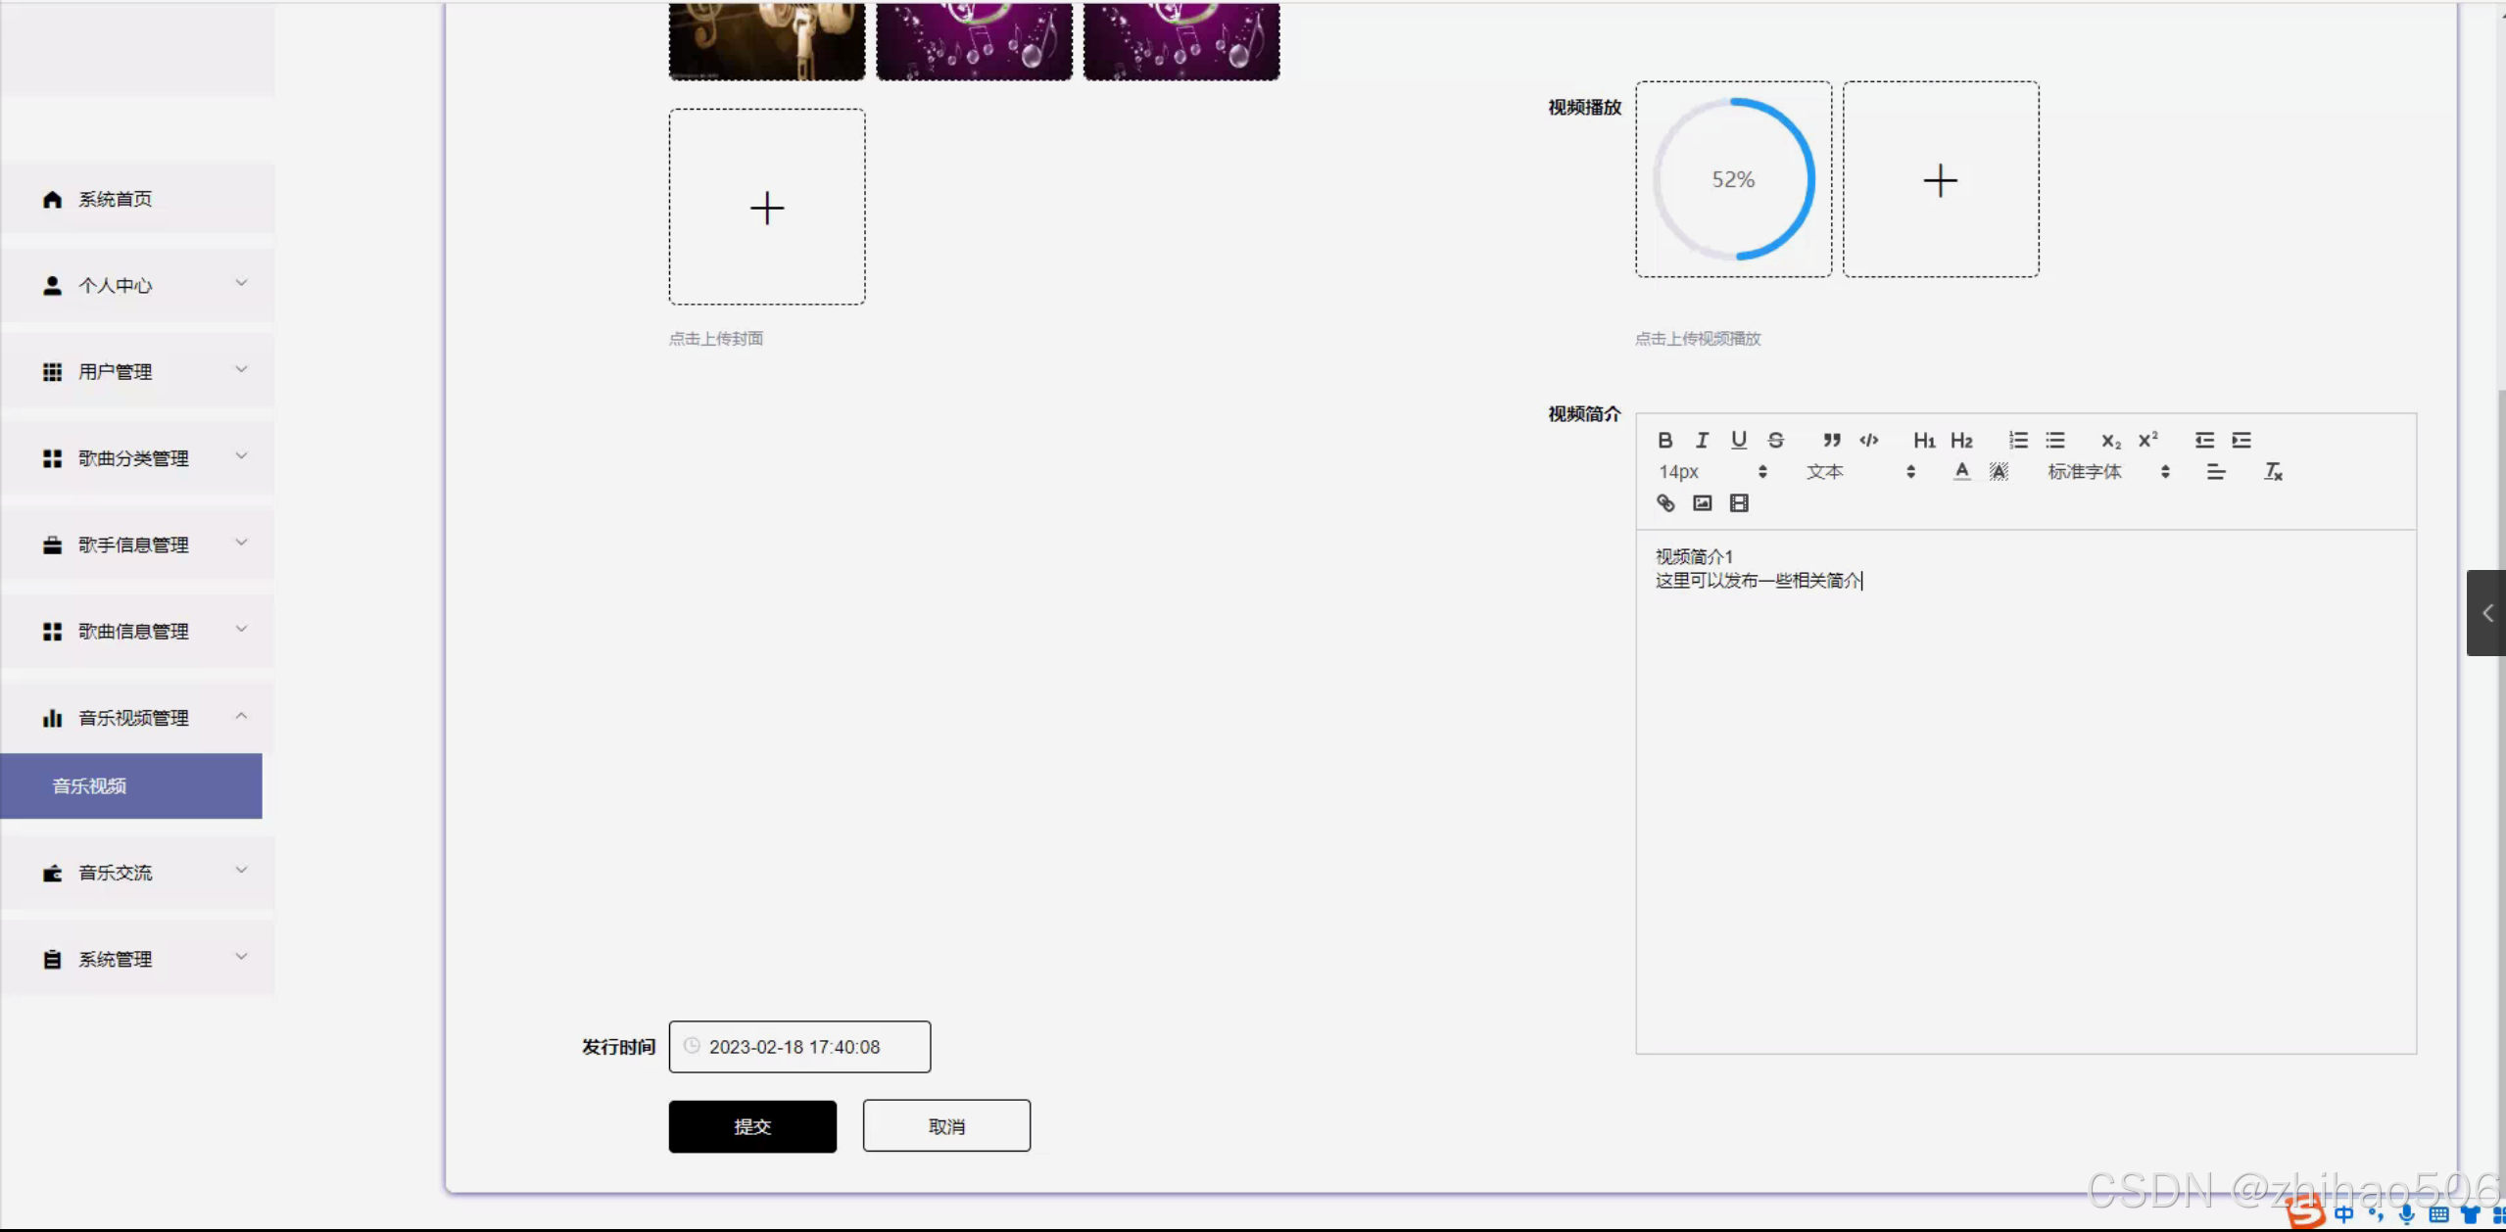The image size is (2506, 1232).
Task: Click the 提交 submit button
Action: point(752,1127)
